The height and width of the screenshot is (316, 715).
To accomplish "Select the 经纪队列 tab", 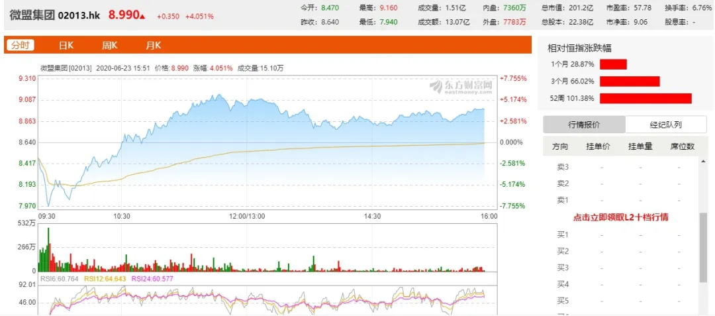I will tap(665, 125).
